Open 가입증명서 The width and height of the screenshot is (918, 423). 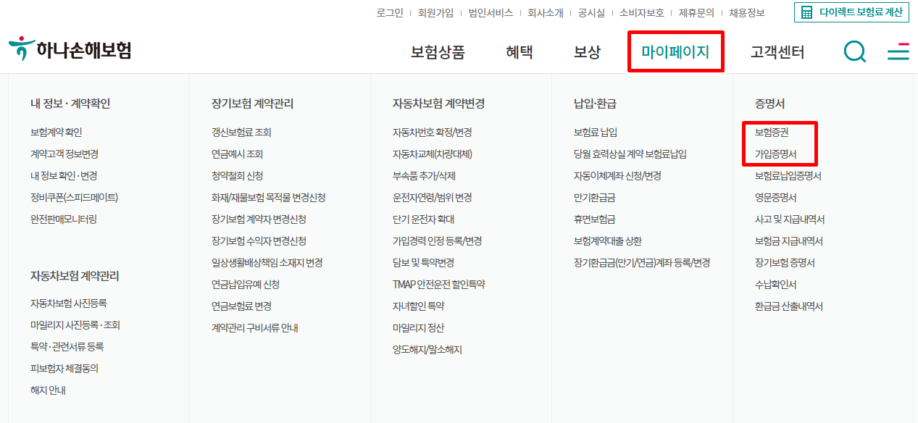(776, 154)
